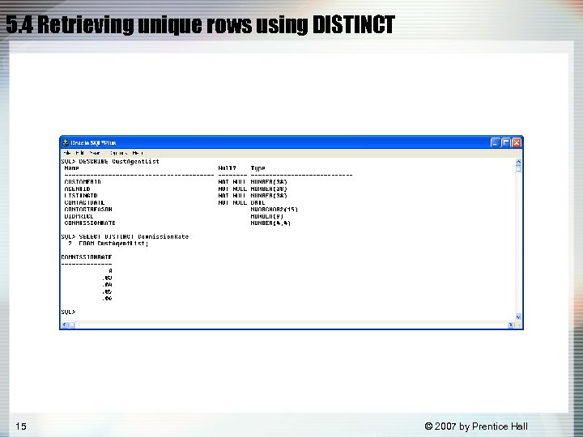Click the FROM CustAgentList; line
Viewport: 583px width, 437px height.
click(x=109, y=244)
